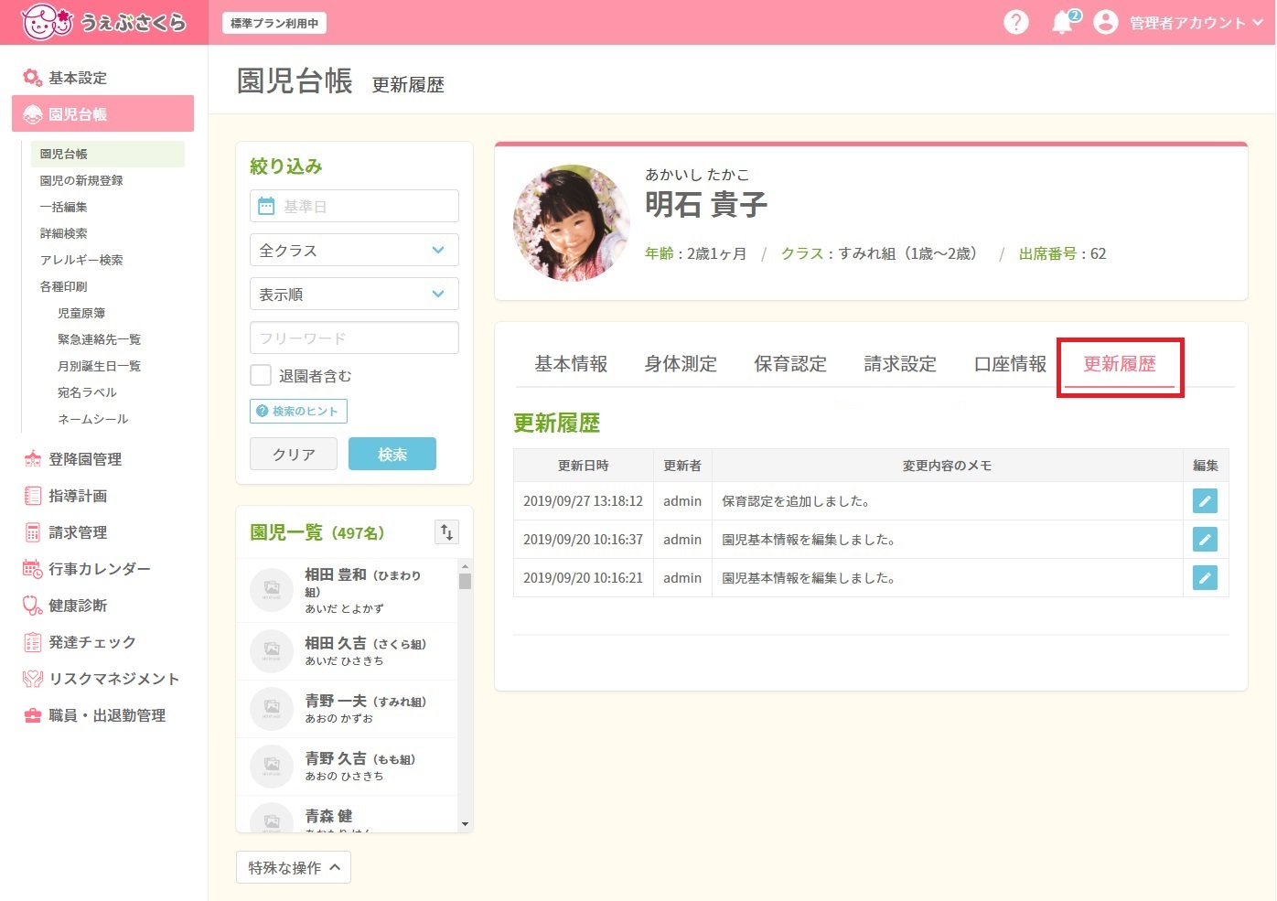Click 指導計画 sidebar icon

33,496
